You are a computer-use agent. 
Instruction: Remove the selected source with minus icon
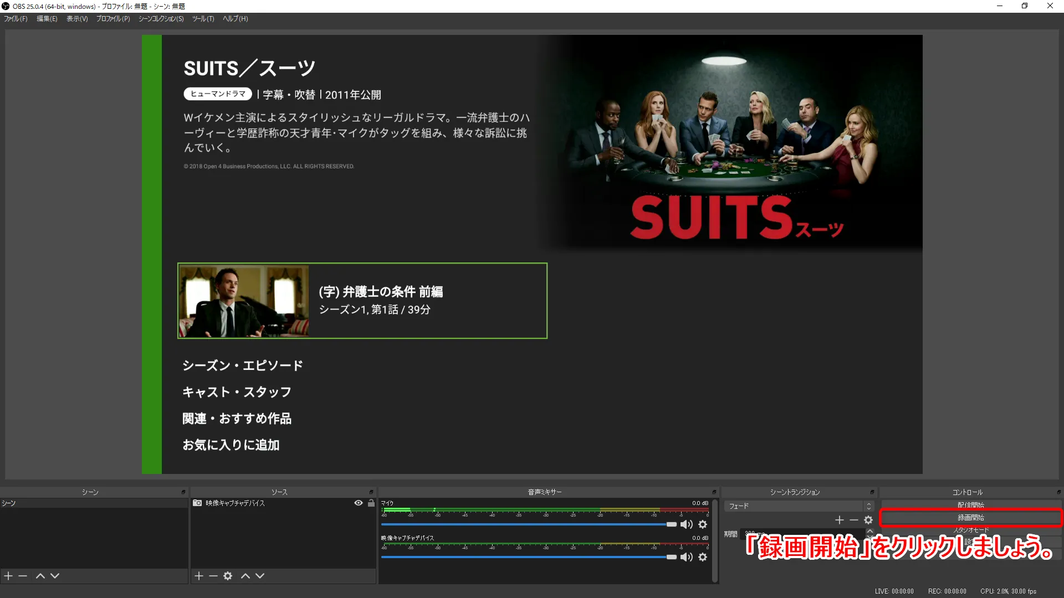coord(213,576)
